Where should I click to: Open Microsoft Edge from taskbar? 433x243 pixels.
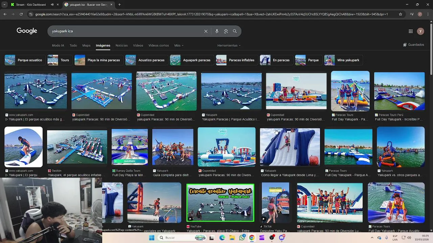tap(222, 238)
